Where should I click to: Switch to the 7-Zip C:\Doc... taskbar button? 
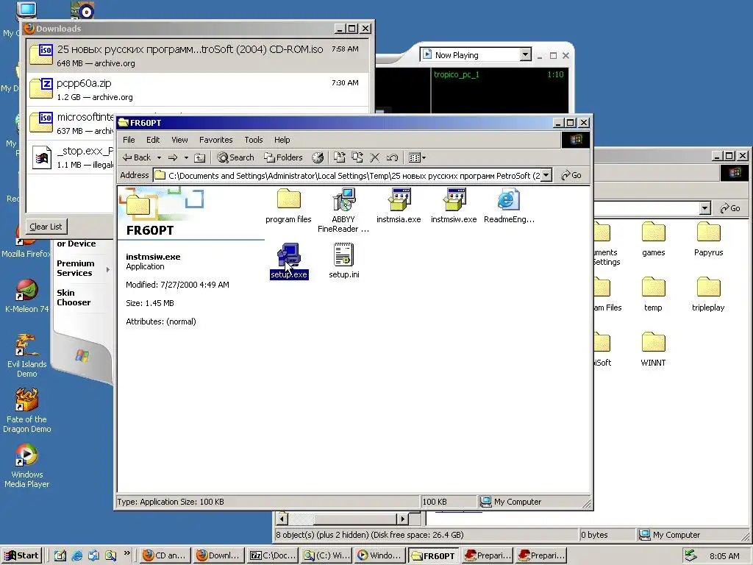click(274, 555)
